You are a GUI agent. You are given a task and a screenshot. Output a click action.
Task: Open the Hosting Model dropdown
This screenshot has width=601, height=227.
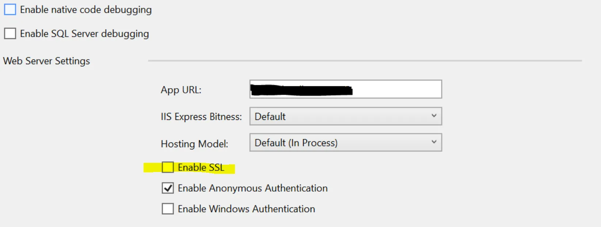[345, 142]
